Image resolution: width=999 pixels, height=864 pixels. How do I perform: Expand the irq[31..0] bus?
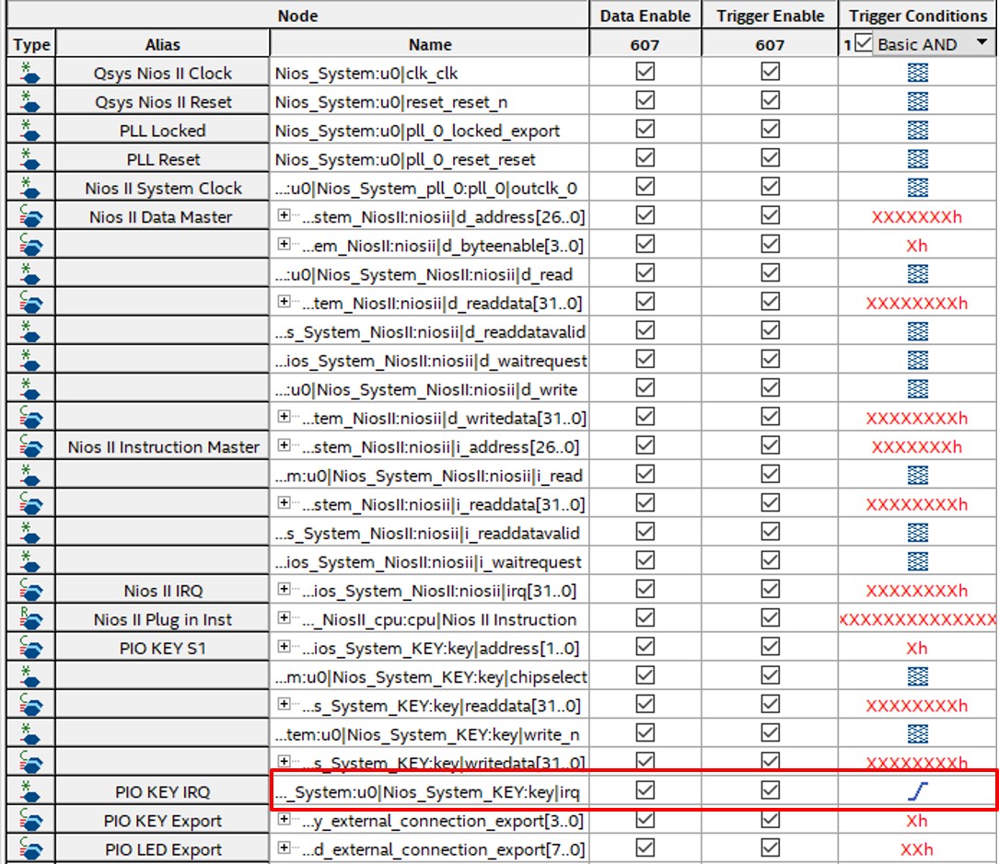[285, 589]
